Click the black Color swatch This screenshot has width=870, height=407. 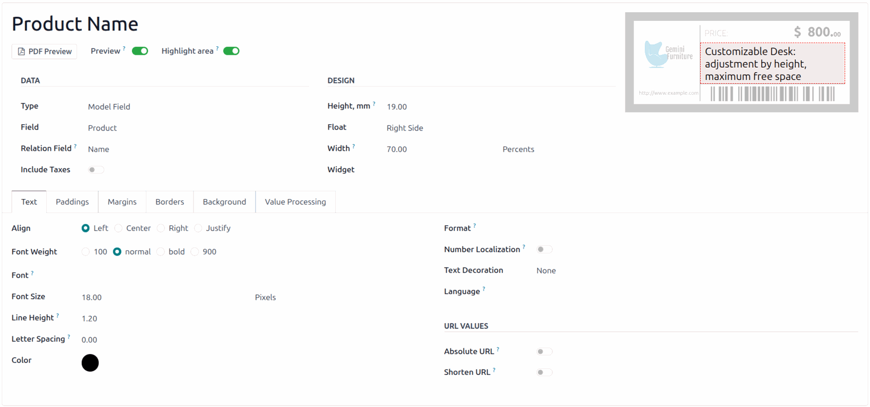tap(90, 363)
